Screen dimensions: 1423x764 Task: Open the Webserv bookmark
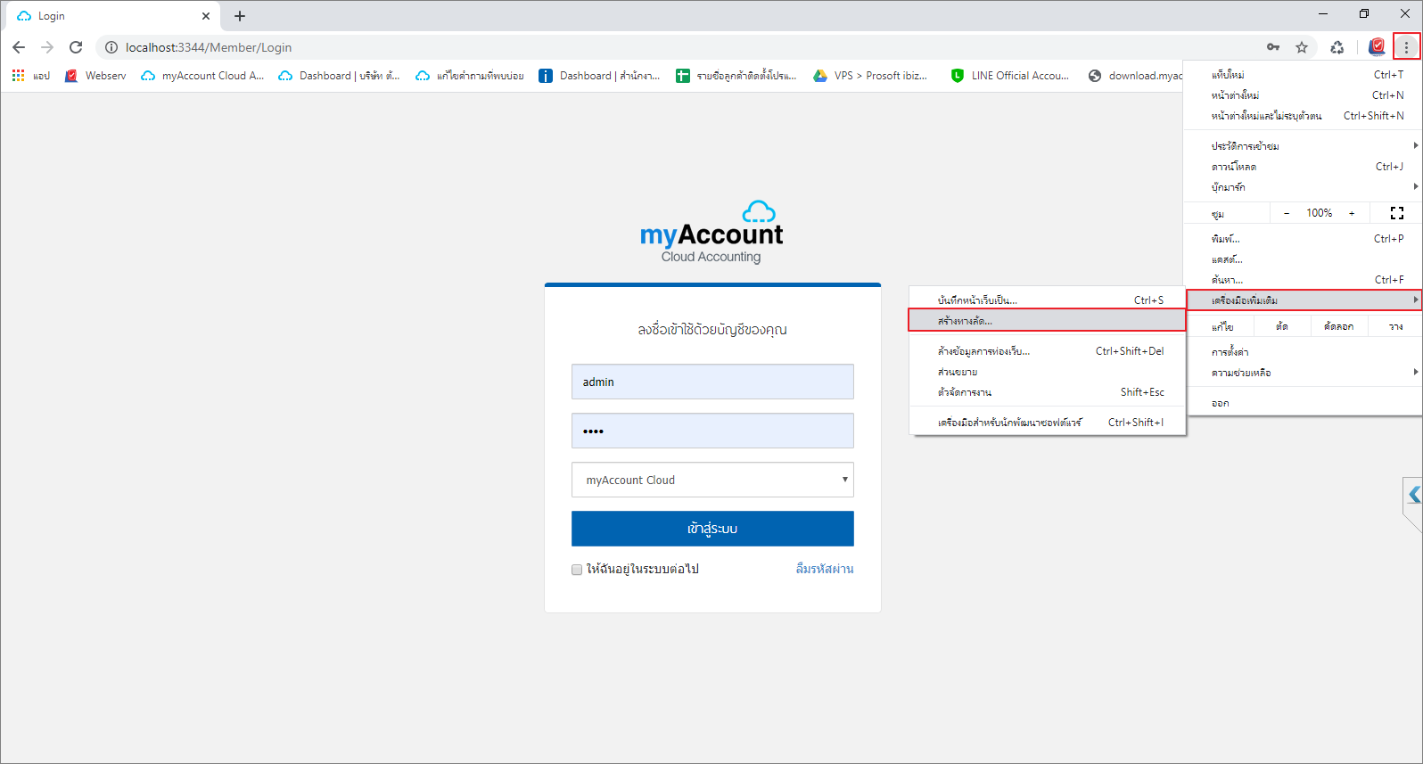(96, 76)
